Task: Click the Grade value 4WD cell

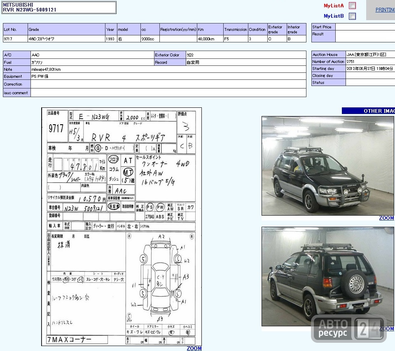Action: pos(66,39)
